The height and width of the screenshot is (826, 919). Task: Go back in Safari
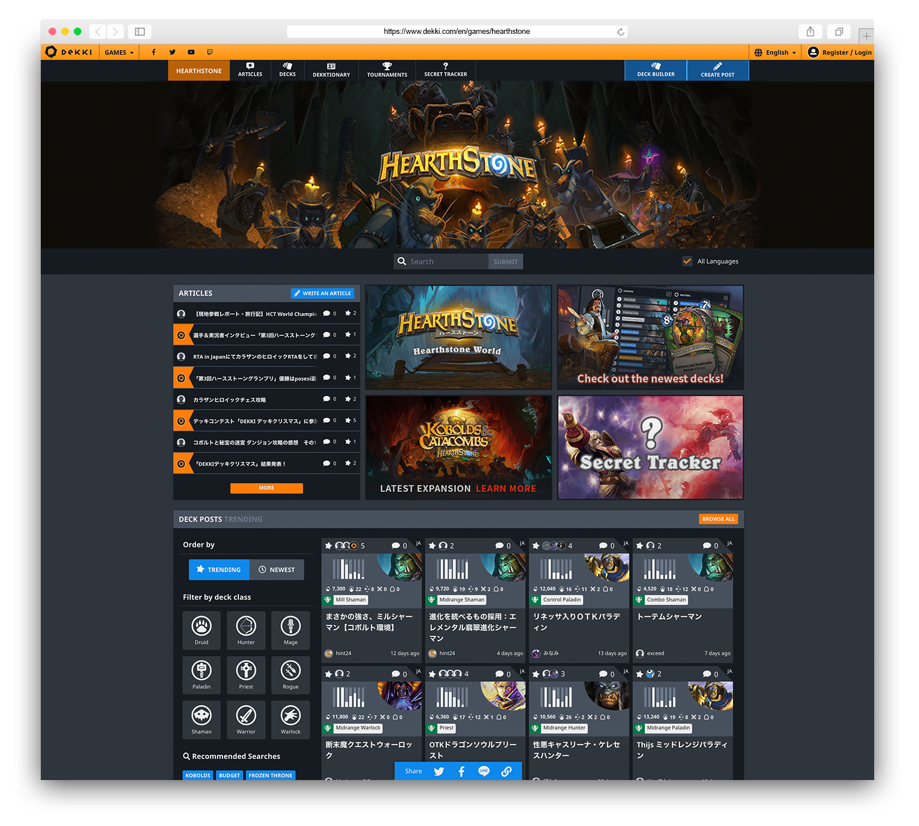point(98,32)
